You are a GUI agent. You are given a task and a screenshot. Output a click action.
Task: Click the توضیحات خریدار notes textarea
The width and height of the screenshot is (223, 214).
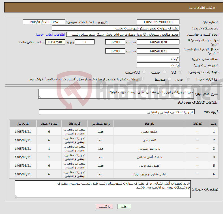tap(103, 189)
